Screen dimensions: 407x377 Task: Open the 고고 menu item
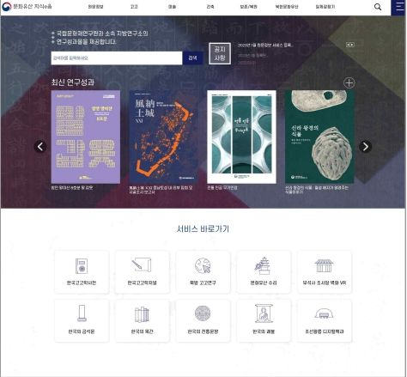click(x=134, y=7)
